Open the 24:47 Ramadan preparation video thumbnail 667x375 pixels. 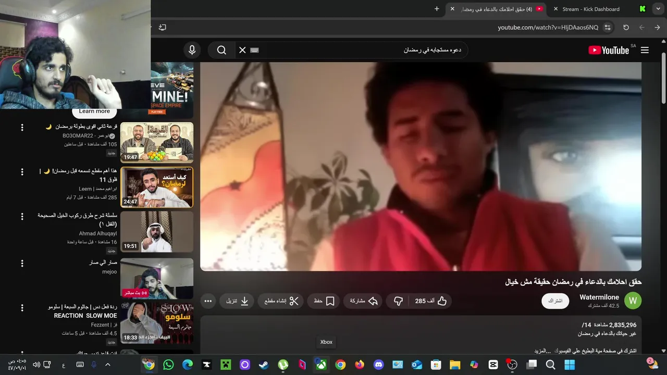point(157,187)
